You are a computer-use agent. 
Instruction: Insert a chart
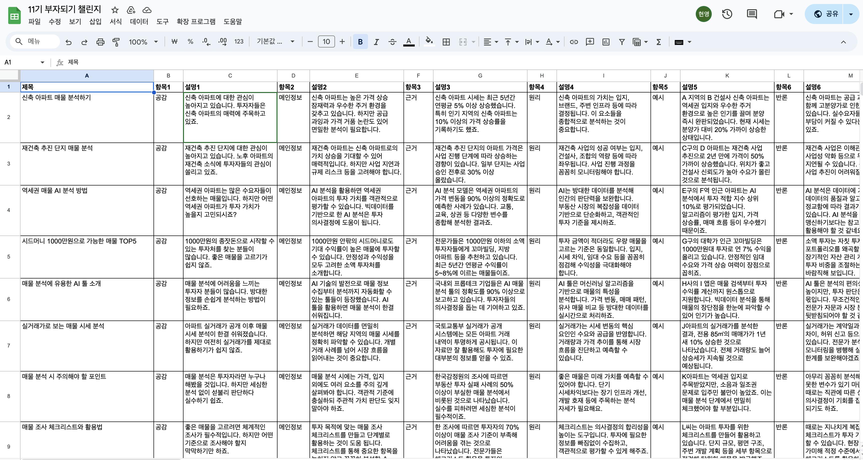coord(606,42)
